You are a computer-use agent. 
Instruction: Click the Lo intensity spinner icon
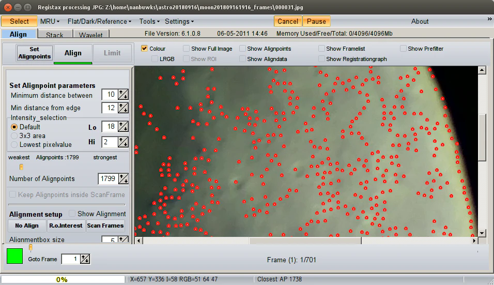pyautogui.click(x=123, y=127)
